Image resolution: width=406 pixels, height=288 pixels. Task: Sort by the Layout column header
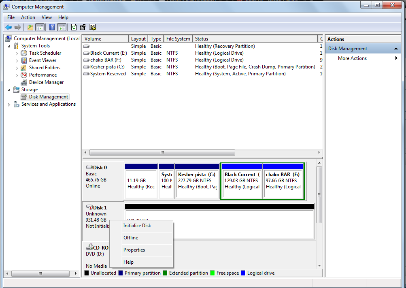[x=138, y=38]
